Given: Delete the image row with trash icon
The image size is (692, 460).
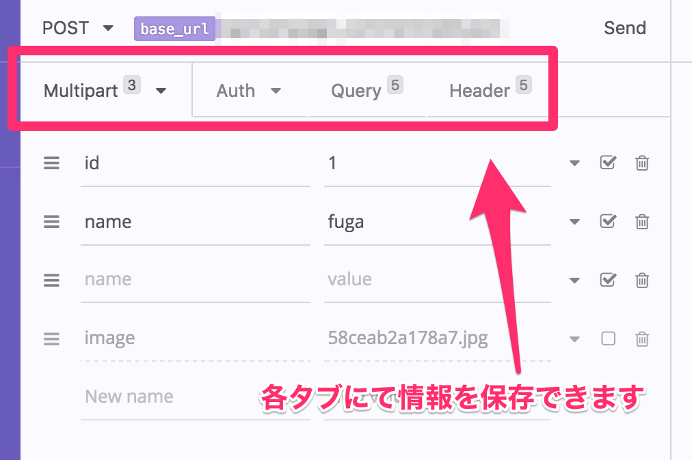Looking at the screenshot, I should pyautogui.click(x=642, y=339).
